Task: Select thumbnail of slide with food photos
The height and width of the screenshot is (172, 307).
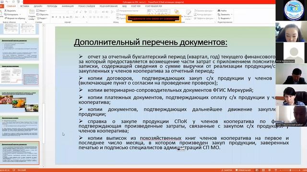Action: pos(20,101)
